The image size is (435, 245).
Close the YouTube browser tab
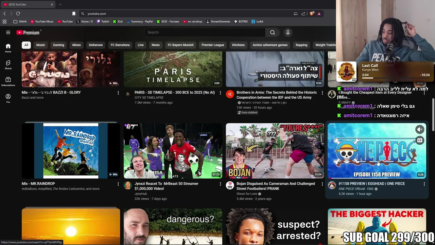52,4
